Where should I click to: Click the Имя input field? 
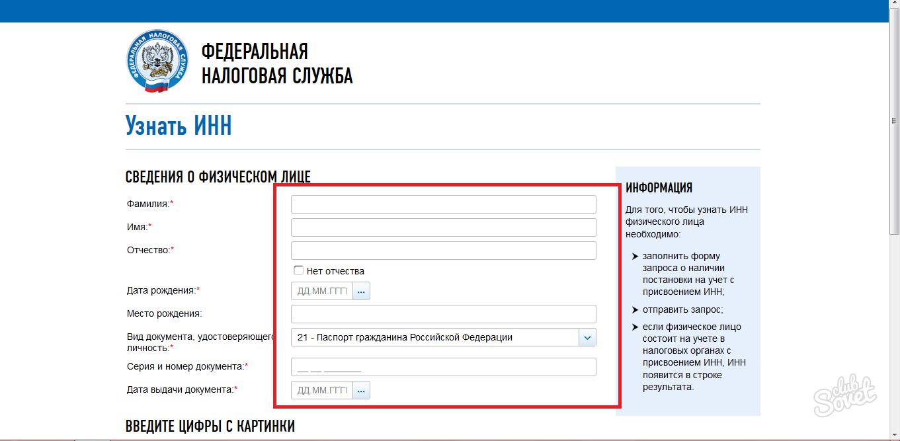click(444, 227)
